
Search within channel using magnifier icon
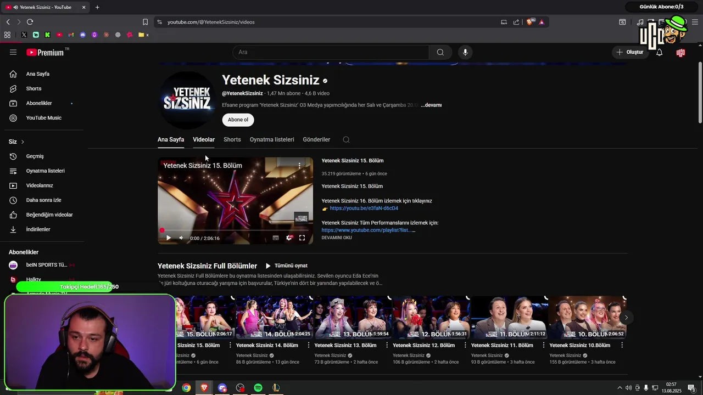tap(346, 139)
